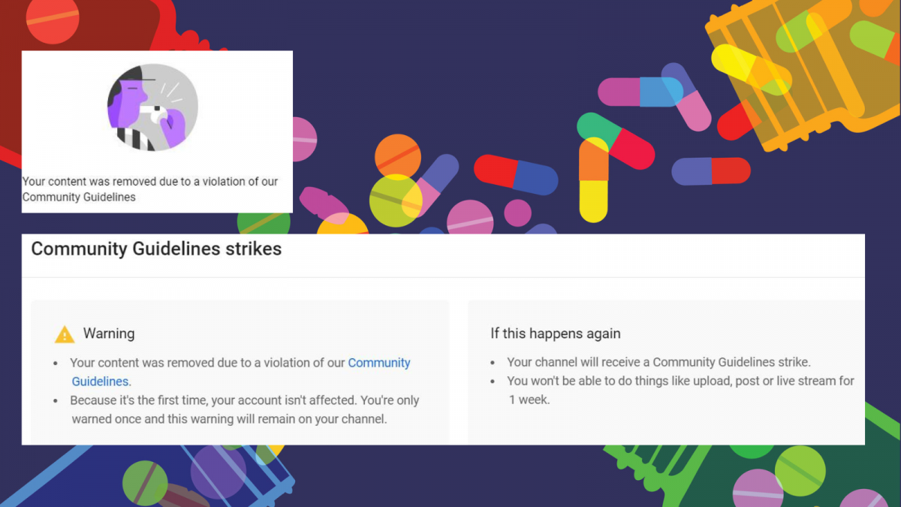Click the green and red capsule pill
The width and height of the screenshot is (901, 507).
pos(616,140)
